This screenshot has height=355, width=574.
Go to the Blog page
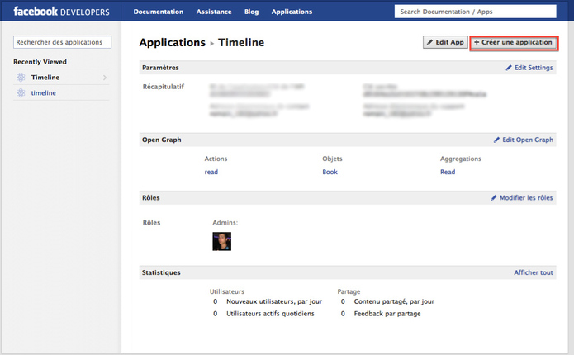252,12
